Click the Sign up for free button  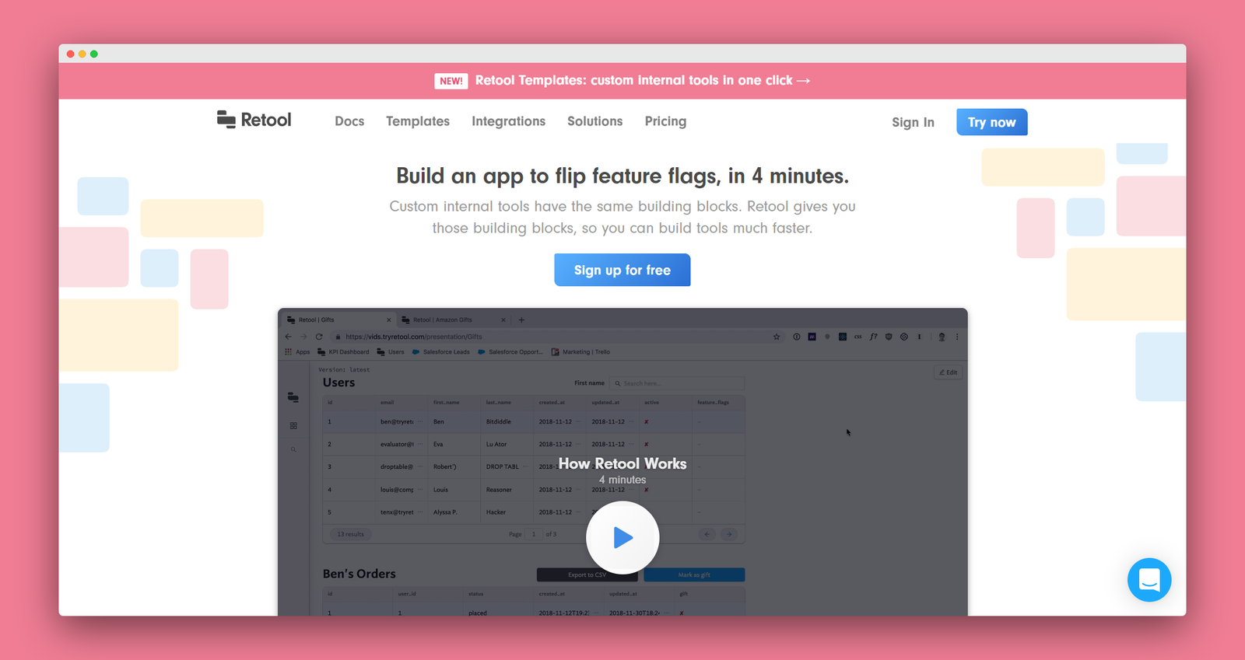click(622, 270)
